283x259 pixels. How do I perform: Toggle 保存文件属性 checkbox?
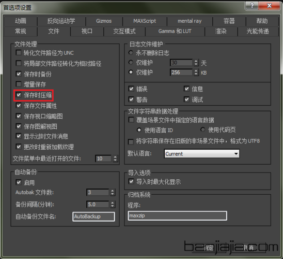click(19, 105)
